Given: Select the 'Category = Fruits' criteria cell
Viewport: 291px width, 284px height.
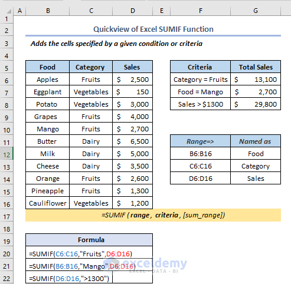Looking at the screenshot, I should point(200,80).
